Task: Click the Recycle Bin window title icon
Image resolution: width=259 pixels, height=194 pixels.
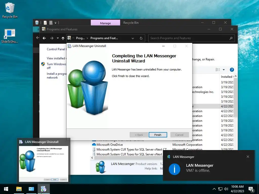Action: [x=37, y=22]
